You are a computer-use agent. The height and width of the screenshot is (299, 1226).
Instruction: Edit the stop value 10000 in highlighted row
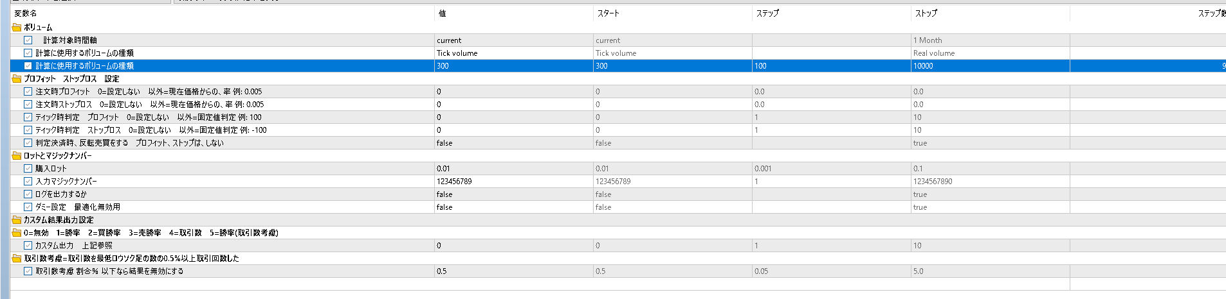point(991,66)
